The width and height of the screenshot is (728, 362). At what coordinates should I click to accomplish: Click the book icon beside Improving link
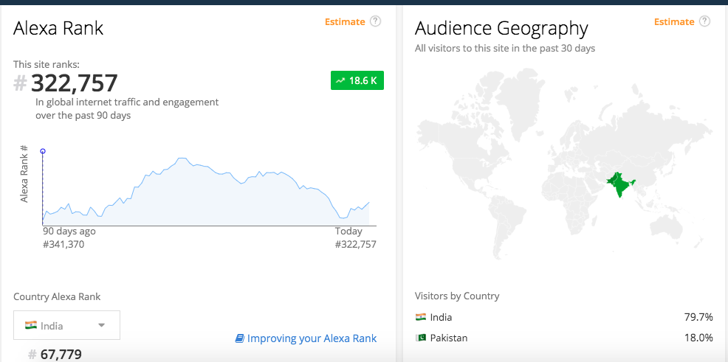[239, 338]
